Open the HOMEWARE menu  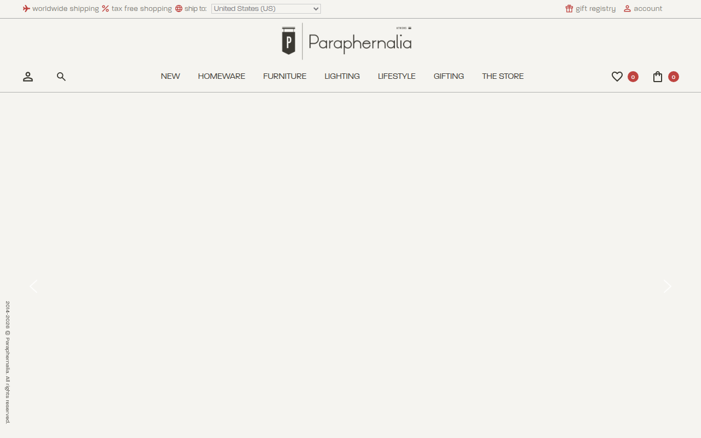click(222, 76)
